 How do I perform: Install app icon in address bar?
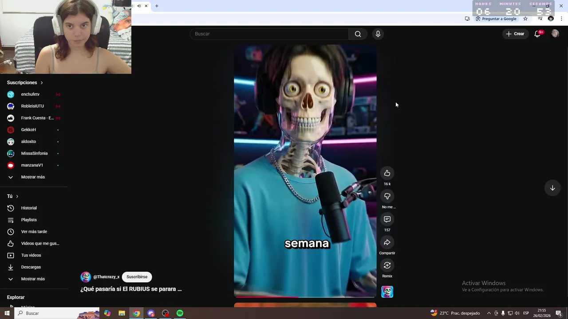click(x=467, y=19)
